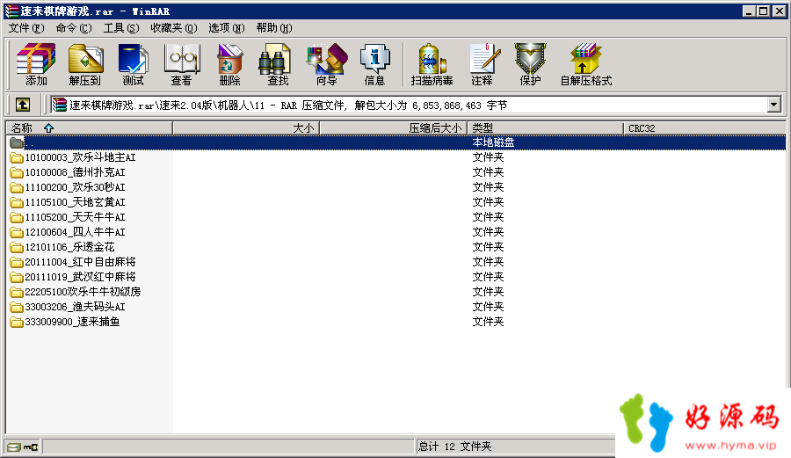Click 本地磁盘 type cell in first row
This screenshot has width=791, height=458.
click(493, 142)
